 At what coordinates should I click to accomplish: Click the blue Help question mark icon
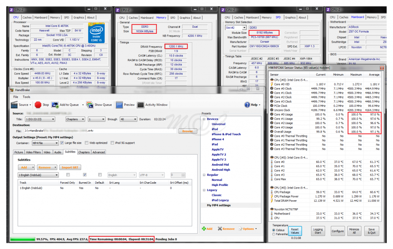click(x=248, y=105)
